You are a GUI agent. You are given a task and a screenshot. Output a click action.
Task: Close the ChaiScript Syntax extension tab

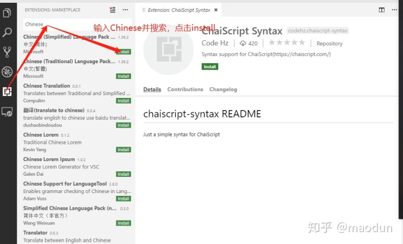(216, 10)
